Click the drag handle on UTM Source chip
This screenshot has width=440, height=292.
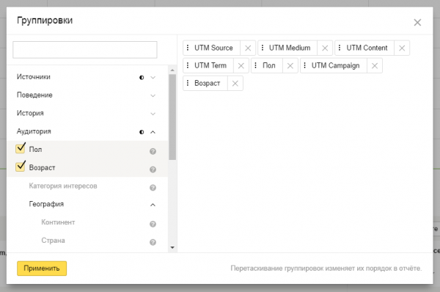[188, 48]
